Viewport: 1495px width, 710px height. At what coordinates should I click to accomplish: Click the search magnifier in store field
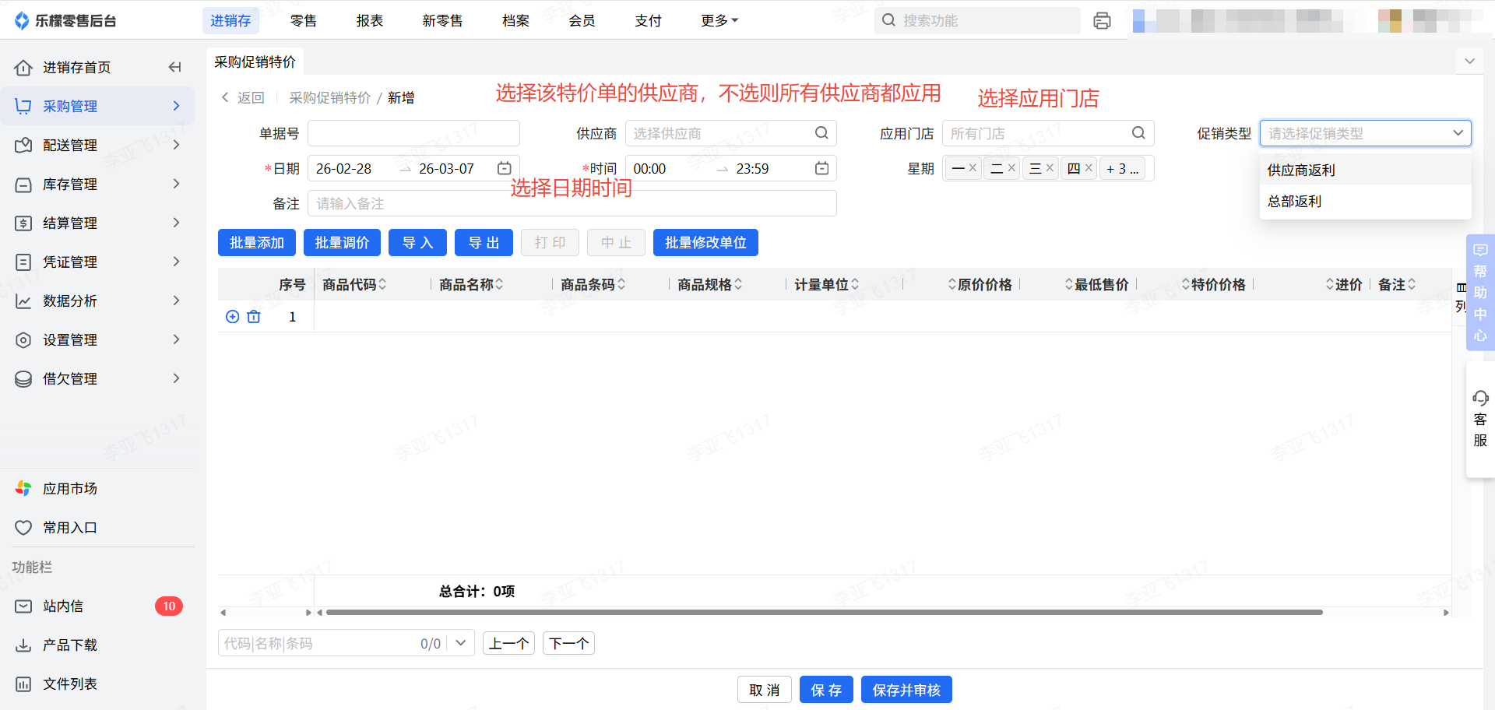click(x=1138, y=133)
